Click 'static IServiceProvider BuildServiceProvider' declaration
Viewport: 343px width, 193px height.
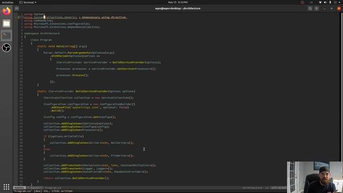(x=86, y=91)
